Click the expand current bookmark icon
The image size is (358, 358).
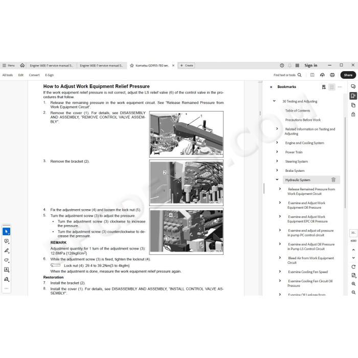[x=332, y=87]
